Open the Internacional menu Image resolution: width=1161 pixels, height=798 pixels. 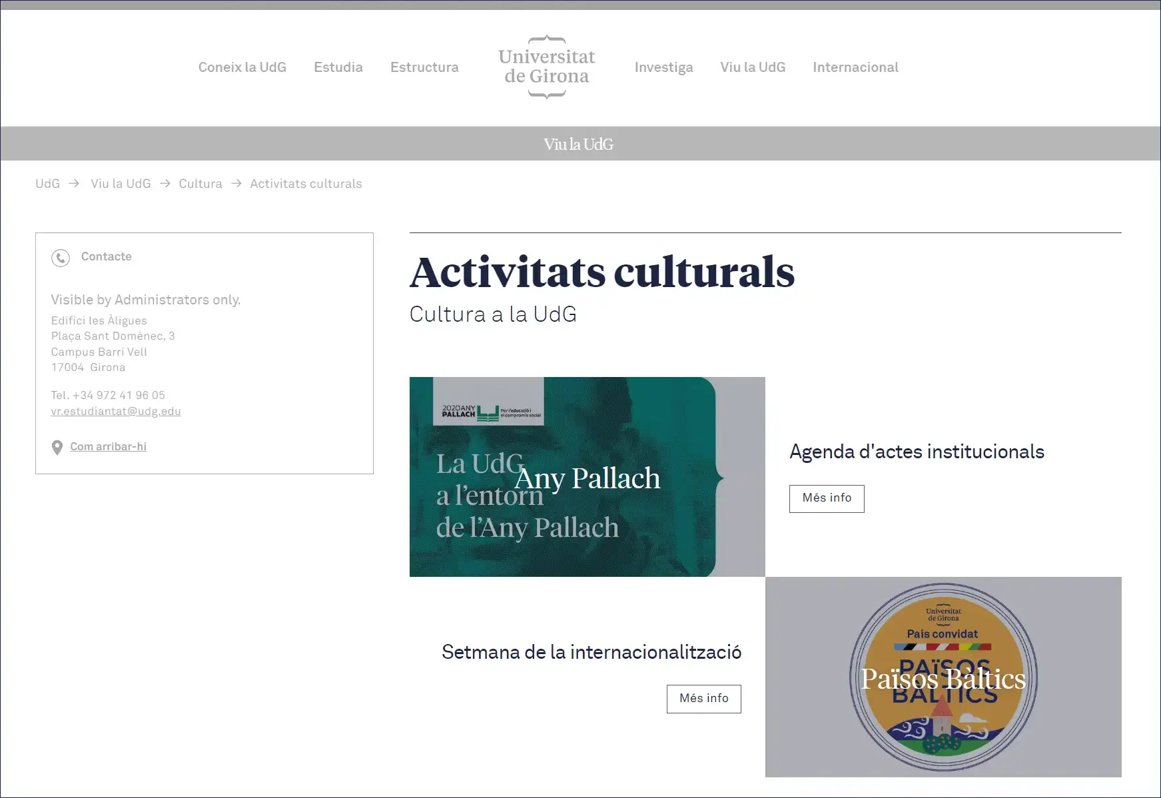tap(855, 67)
